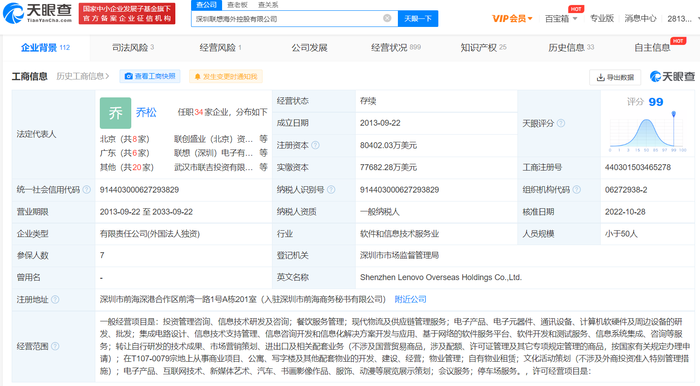Click the clear icon in the search box

(x=387, y=18)
